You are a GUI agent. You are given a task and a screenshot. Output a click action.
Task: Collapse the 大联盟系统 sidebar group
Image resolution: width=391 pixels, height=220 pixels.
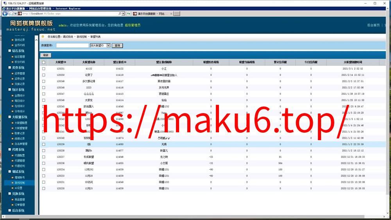(9, 117)
